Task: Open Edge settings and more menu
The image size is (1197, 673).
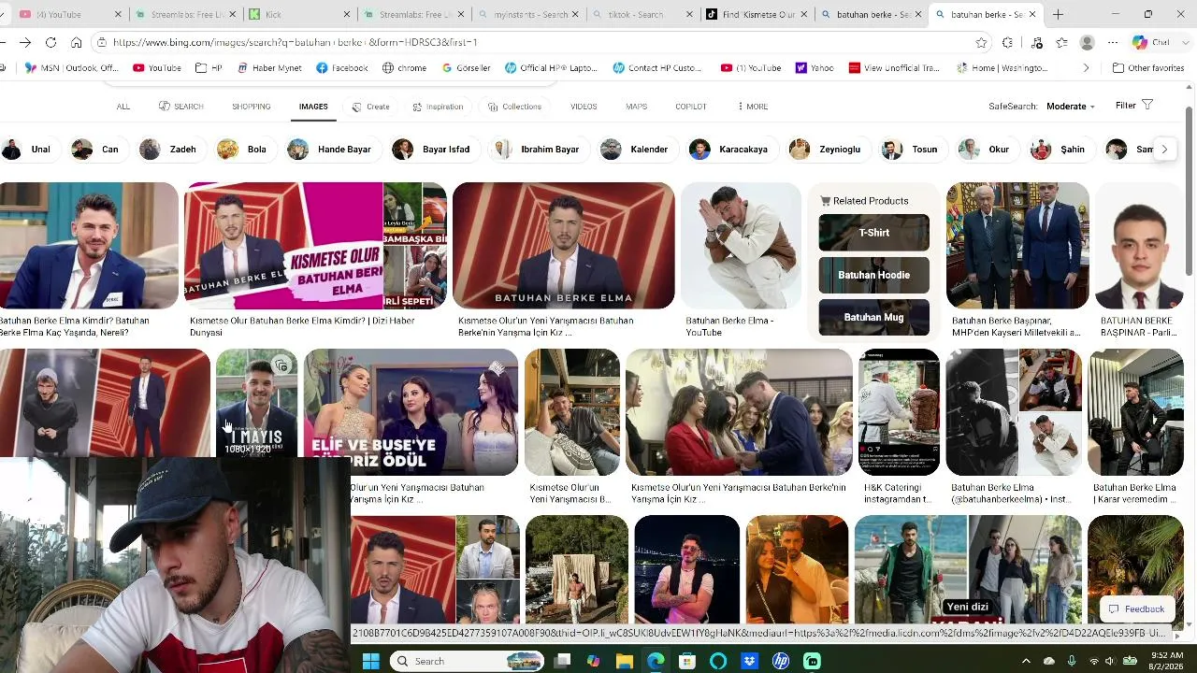Action: 1113,42
